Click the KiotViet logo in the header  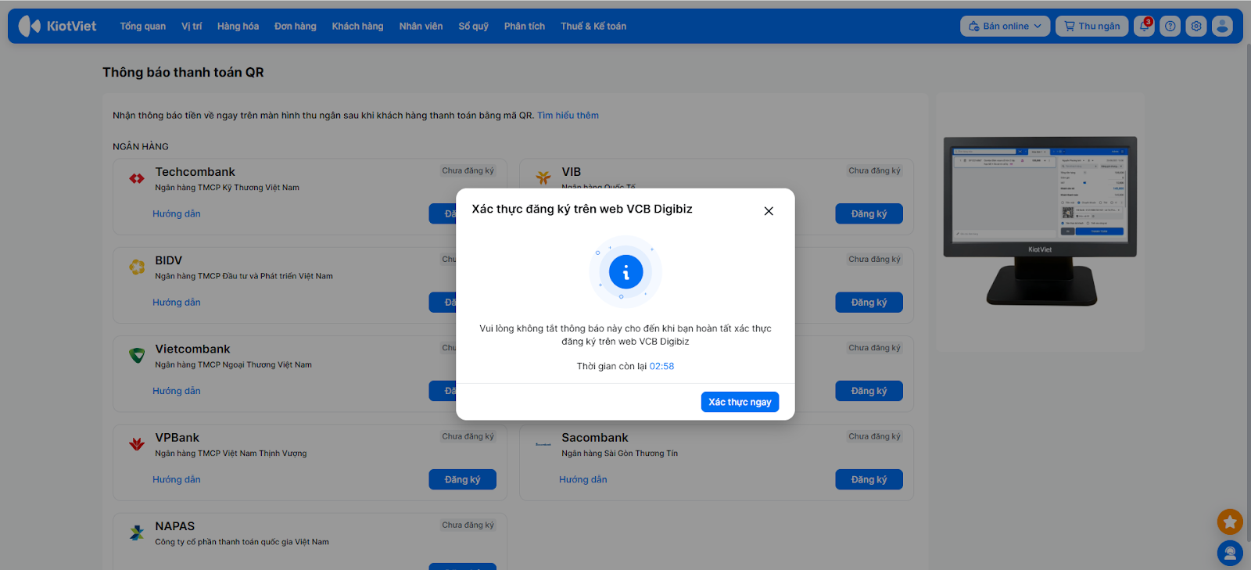click(58, 26)
